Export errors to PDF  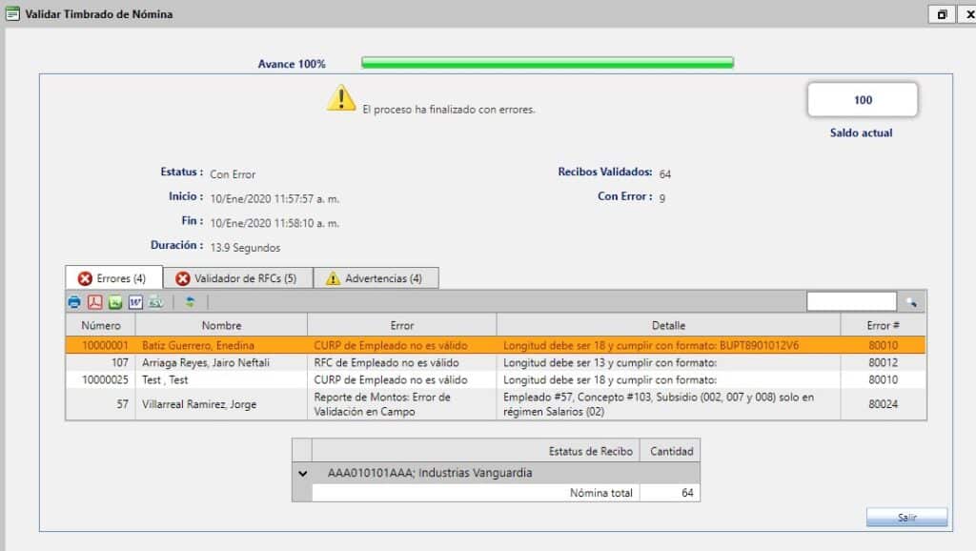coord(94,302)
